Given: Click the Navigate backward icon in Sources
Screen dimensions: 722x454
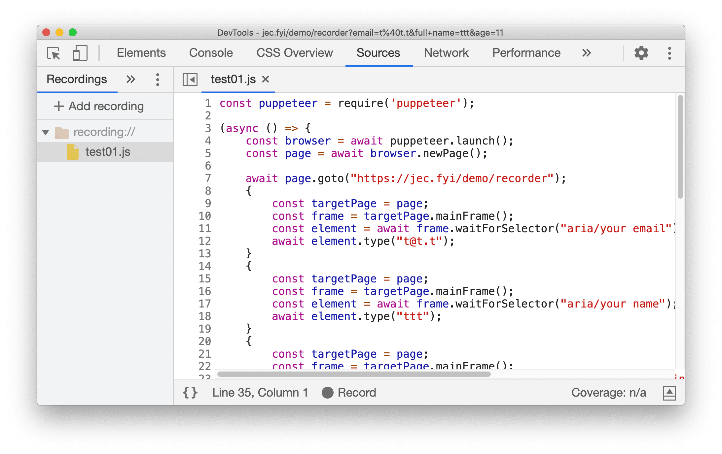Looking at the screenshot, I should tap(191, 79).
